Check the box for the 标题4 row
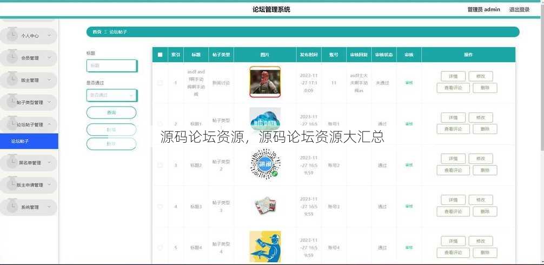Image resolution: width=544 pixels, height=265 pixels. pos(160,248)
